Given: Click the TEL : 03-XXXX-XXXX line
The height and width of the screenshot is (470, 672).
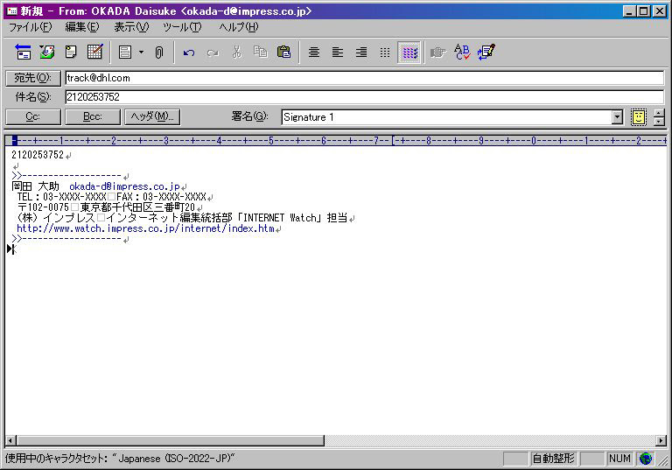Looking at the screenshot, I should (111, 197).
